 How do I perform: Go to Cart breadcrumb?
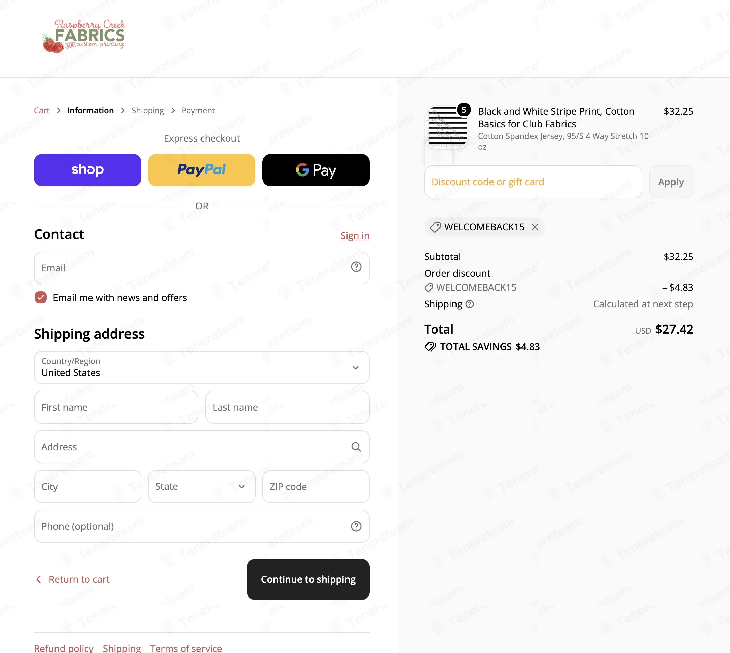pyautogui.click(x=42, y=111)
